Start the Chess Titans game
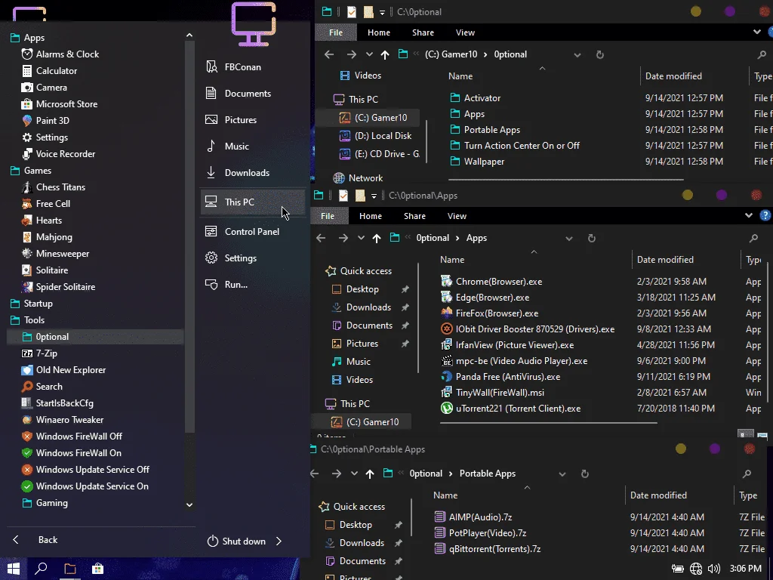The height and width of the screenshot is (580, 773). tap(60, 187)
